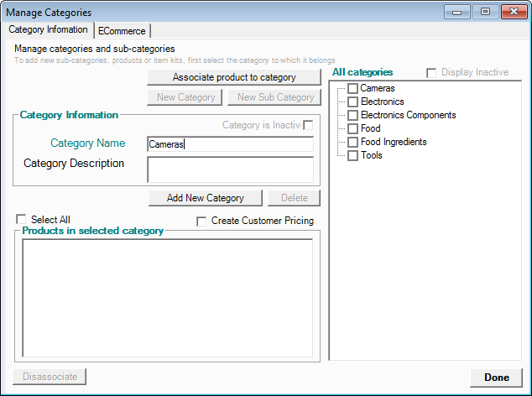
Task: Check the Electronics Components checkbox
Action: pos(352,116)
